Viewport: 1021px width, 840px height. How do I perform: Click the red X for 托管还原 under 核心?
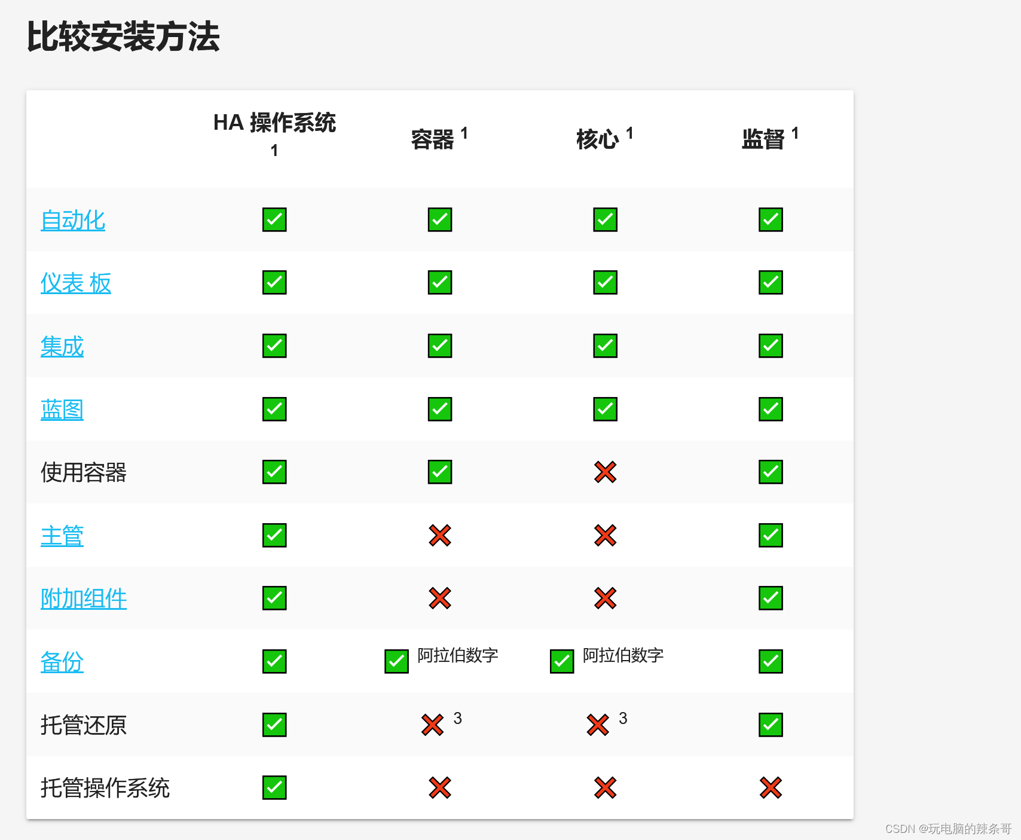tap(598, 725)
